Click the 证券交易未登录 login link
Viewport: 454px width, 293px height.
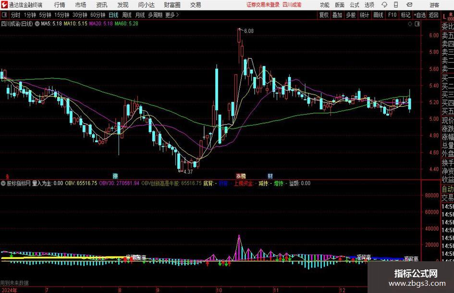263,5
